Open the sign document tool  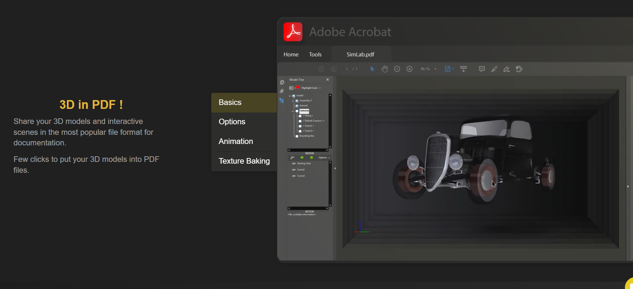[x=507, y=69]
